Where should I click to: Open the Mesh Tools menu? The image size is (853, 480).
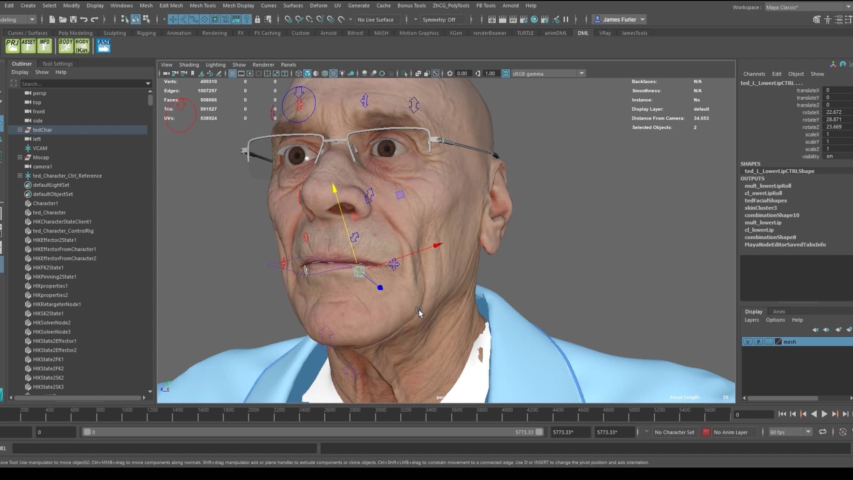click(x=203, y=6)
